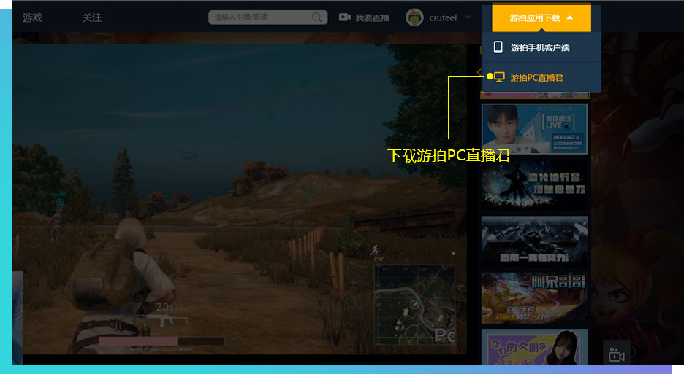Viewport: 684px width, 374px height.
Task: Click the camcorder icon beside 我要直播
Action: 345,17
